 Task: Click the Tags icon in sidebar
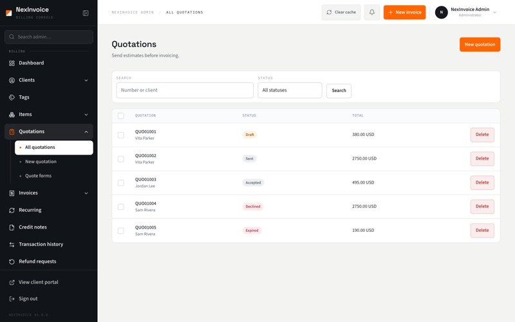12,97
